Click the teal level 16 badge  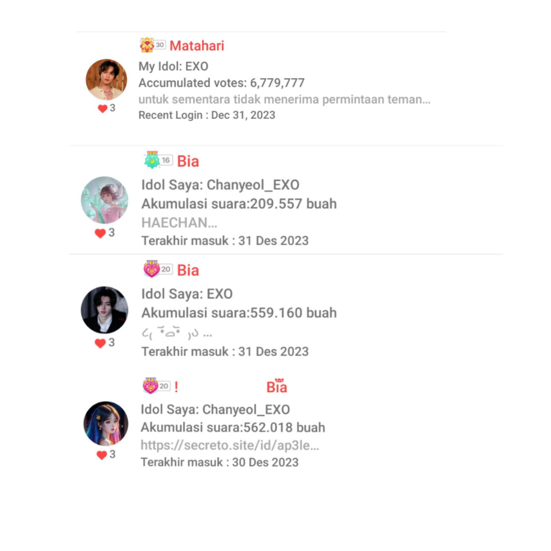[x=158, y=160]
